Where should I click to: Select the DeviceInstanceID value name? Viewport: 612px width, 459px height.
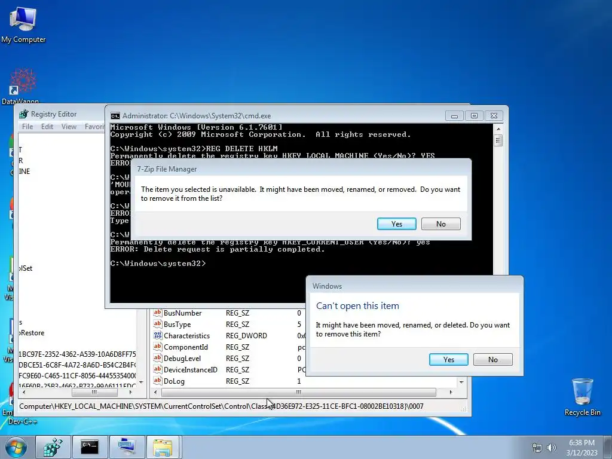pos(191,369)
